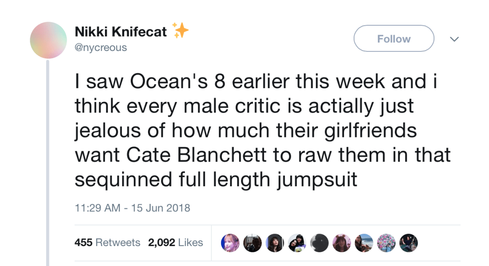Click the Nikki Knifecat display name

pyautogui.click(x=121, y=31)
